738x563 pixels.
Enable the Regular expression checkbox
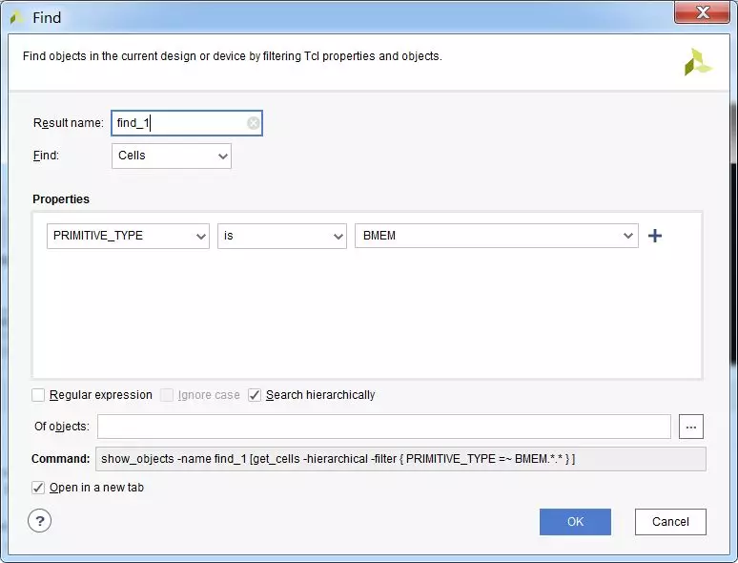tap(39, 395)
